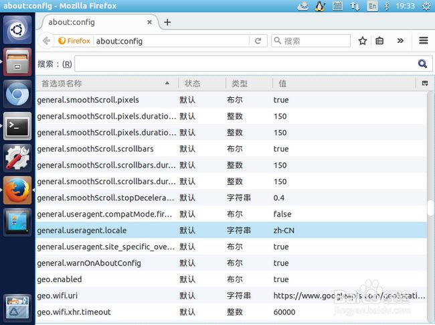Expand the toolbar overflow chevron

(400, 41)
